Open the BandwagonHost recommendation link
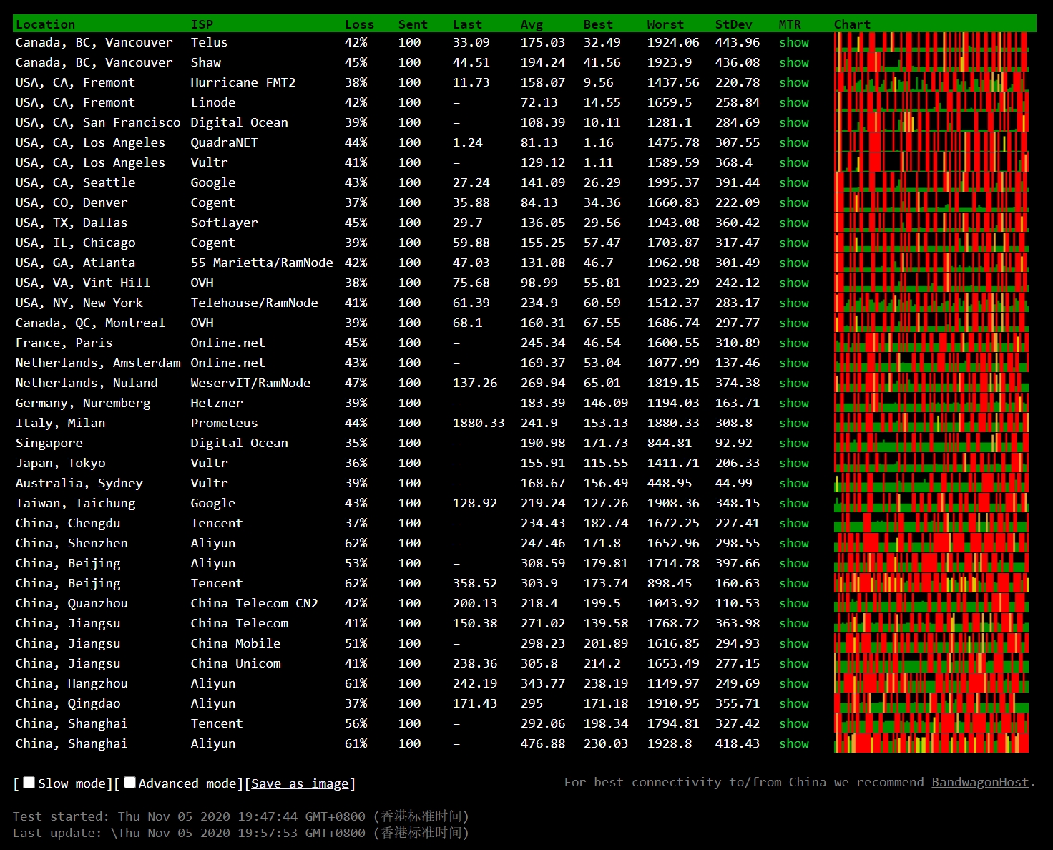Screen dimensions: 1053x850 (x=980, y=782)
